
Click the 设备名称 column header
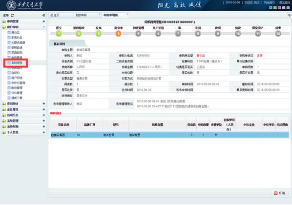[63, 125]
